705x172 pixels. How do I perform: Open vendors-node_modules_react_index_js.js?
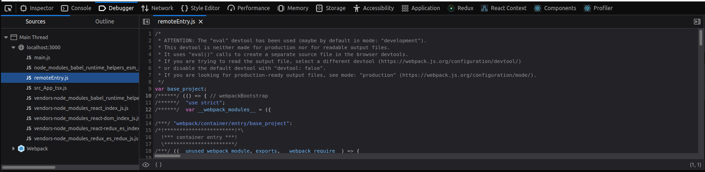81,108
